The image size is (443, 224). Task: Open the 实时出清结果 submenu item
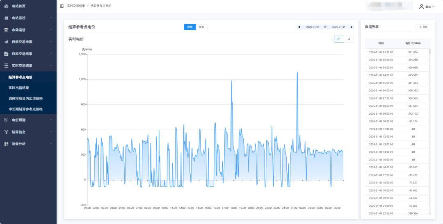pos(19,88)
